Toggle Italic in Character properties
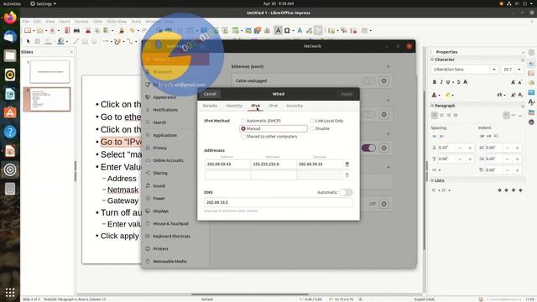The image size is (537, 302). (441, 82)
